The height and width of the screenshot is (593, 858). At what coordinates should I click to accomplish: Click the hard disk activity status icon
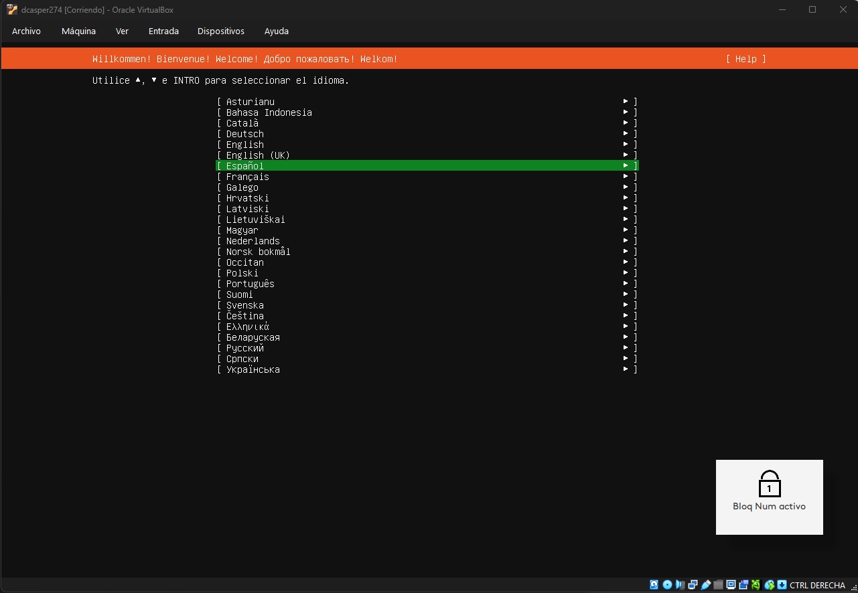654,585
